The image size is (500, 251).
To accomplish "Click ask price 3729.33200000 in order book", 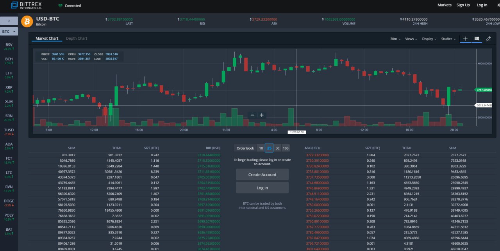I will (x=318, y=155).
